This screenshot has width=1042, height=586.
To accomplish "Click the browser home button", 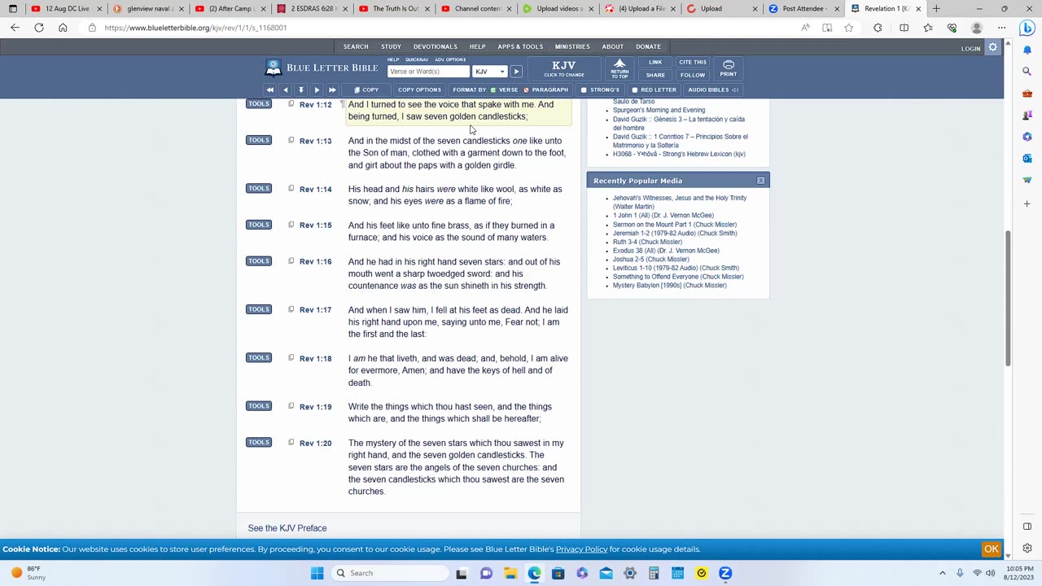I will point(63,28).
